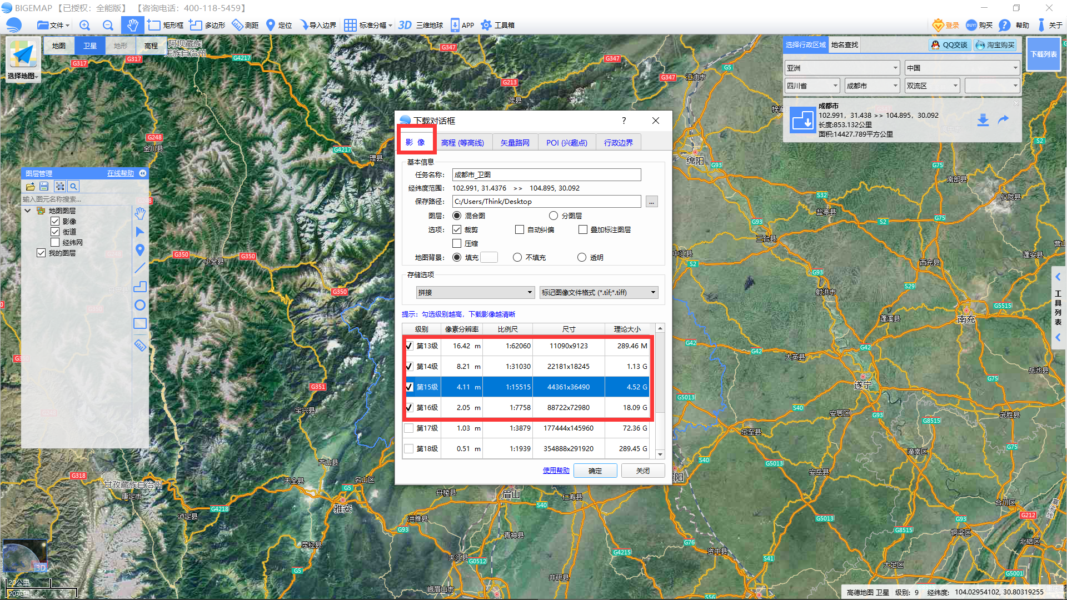Open the 工具箱 toolbox gear icon

pos(486,25)
